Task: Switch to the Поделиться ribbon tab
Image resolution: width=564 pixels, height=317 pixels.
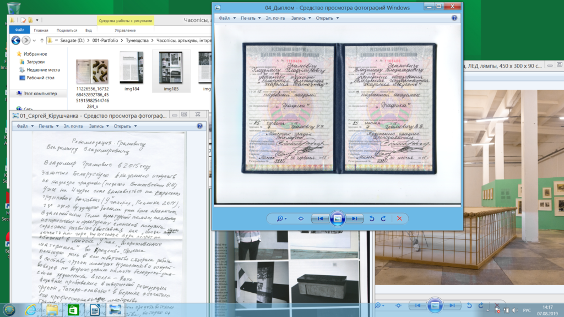Action: click(x=67, y=30)
